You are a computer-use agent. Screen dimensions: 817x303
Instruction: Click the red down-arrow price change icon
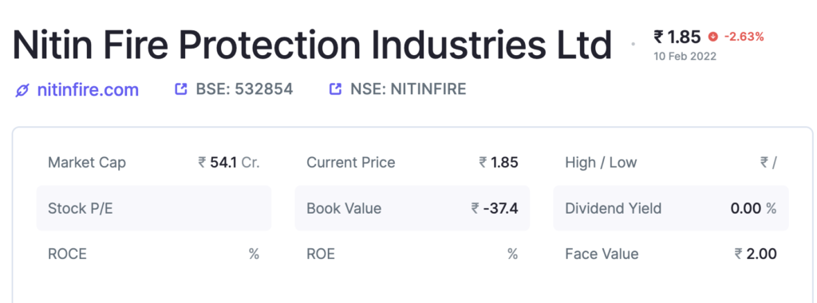(712, 37)
